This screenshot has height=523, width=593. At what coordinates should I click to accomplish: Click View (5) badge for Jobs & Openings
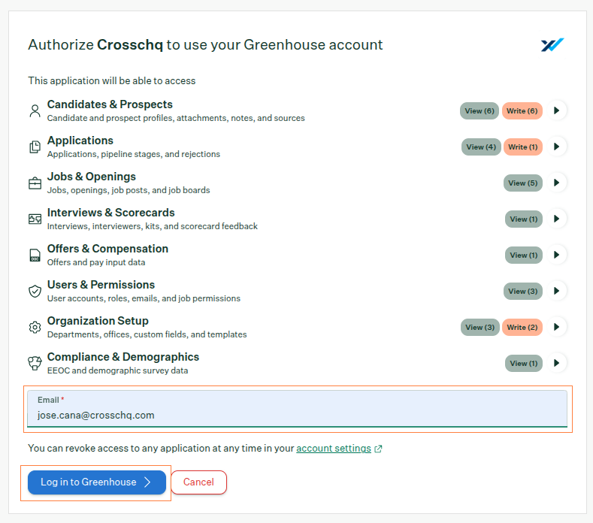522,183
